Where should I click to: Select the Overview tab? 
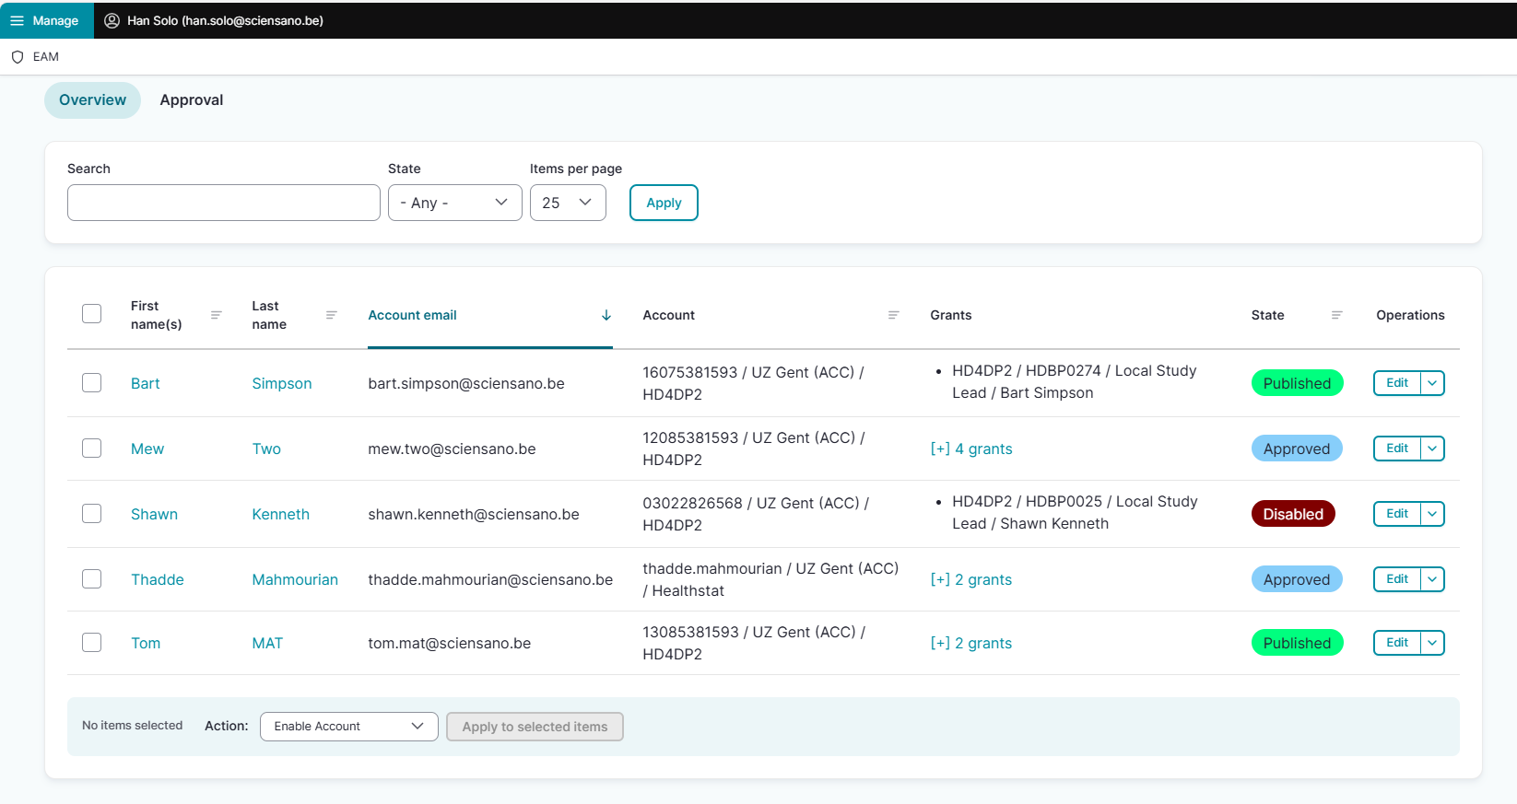92,100
